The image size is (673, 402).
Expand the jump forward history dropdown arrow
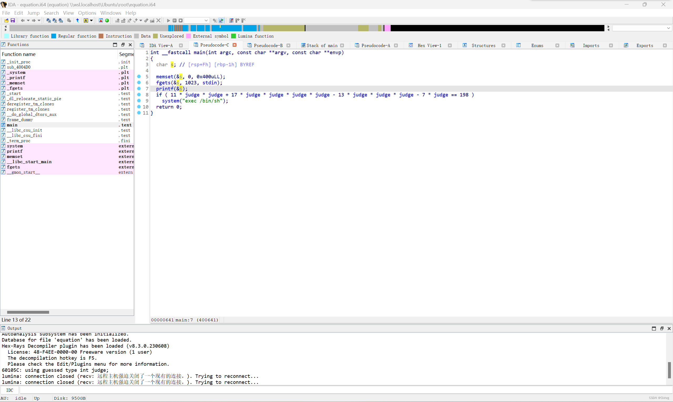(39, 20)
